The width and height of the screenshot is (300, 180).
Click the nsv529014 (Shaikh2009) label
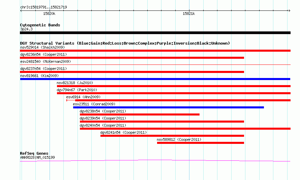pos(42,47)
